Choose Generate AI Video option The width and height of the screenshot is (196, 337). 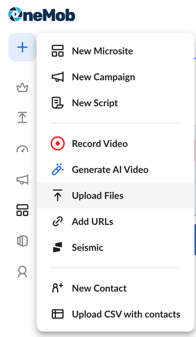115,169
